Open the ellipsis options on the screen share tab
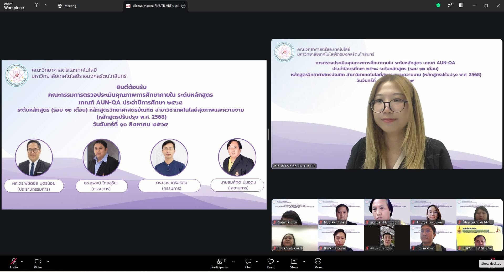Screen dimensions: 504x272 [x=183, y=6]
